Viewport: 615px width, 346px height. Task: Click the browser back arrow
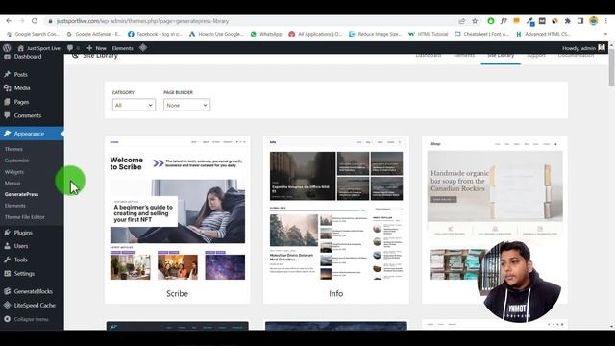coord(9,21)
